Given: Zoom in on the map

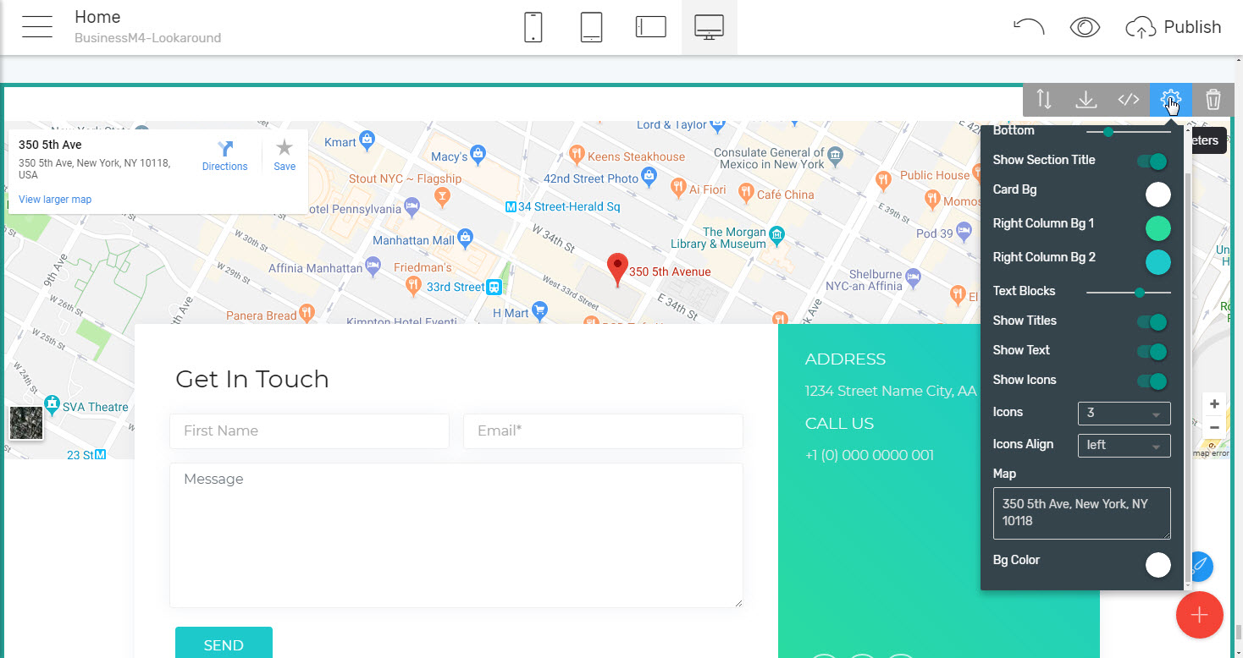Looking at the screenshot, I should [1214, 404].
